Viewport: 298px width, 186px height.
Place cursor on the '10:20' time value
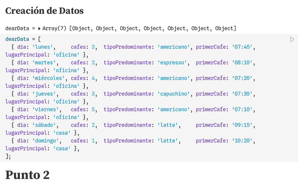244,140
